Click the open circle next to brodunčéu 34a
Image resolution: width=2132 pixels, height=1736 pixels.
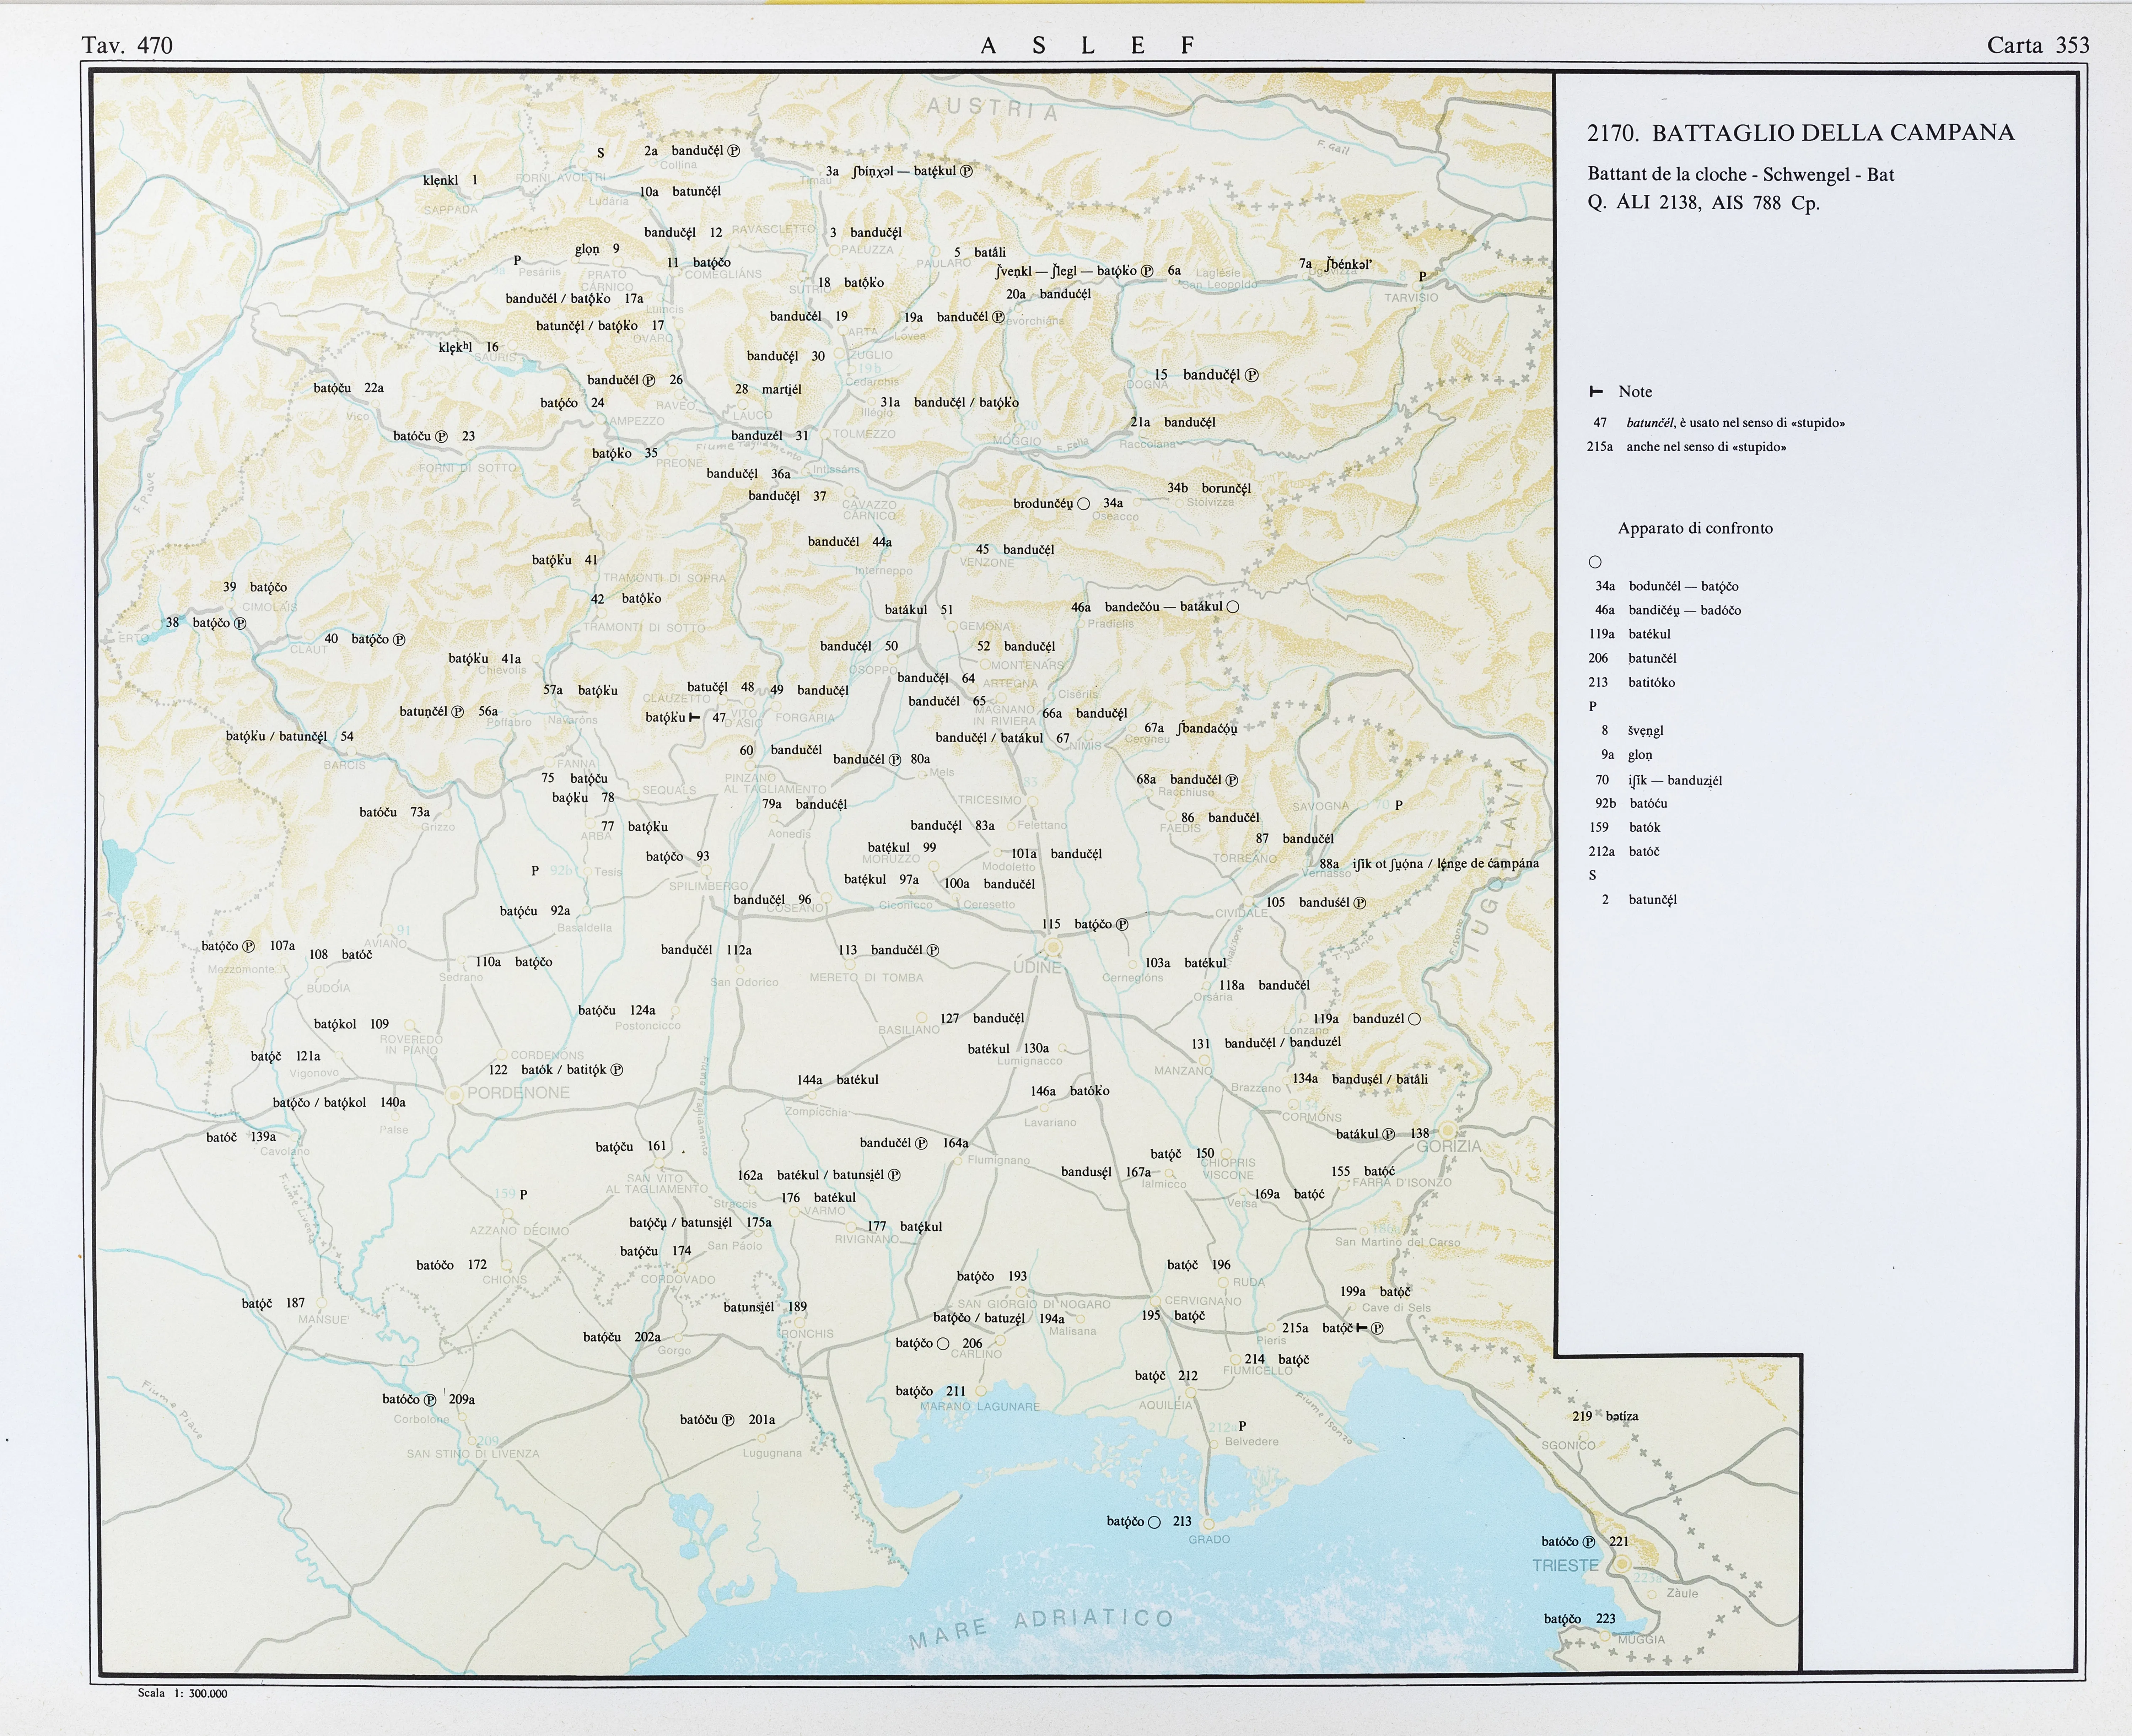click(x=1083, y=504)
